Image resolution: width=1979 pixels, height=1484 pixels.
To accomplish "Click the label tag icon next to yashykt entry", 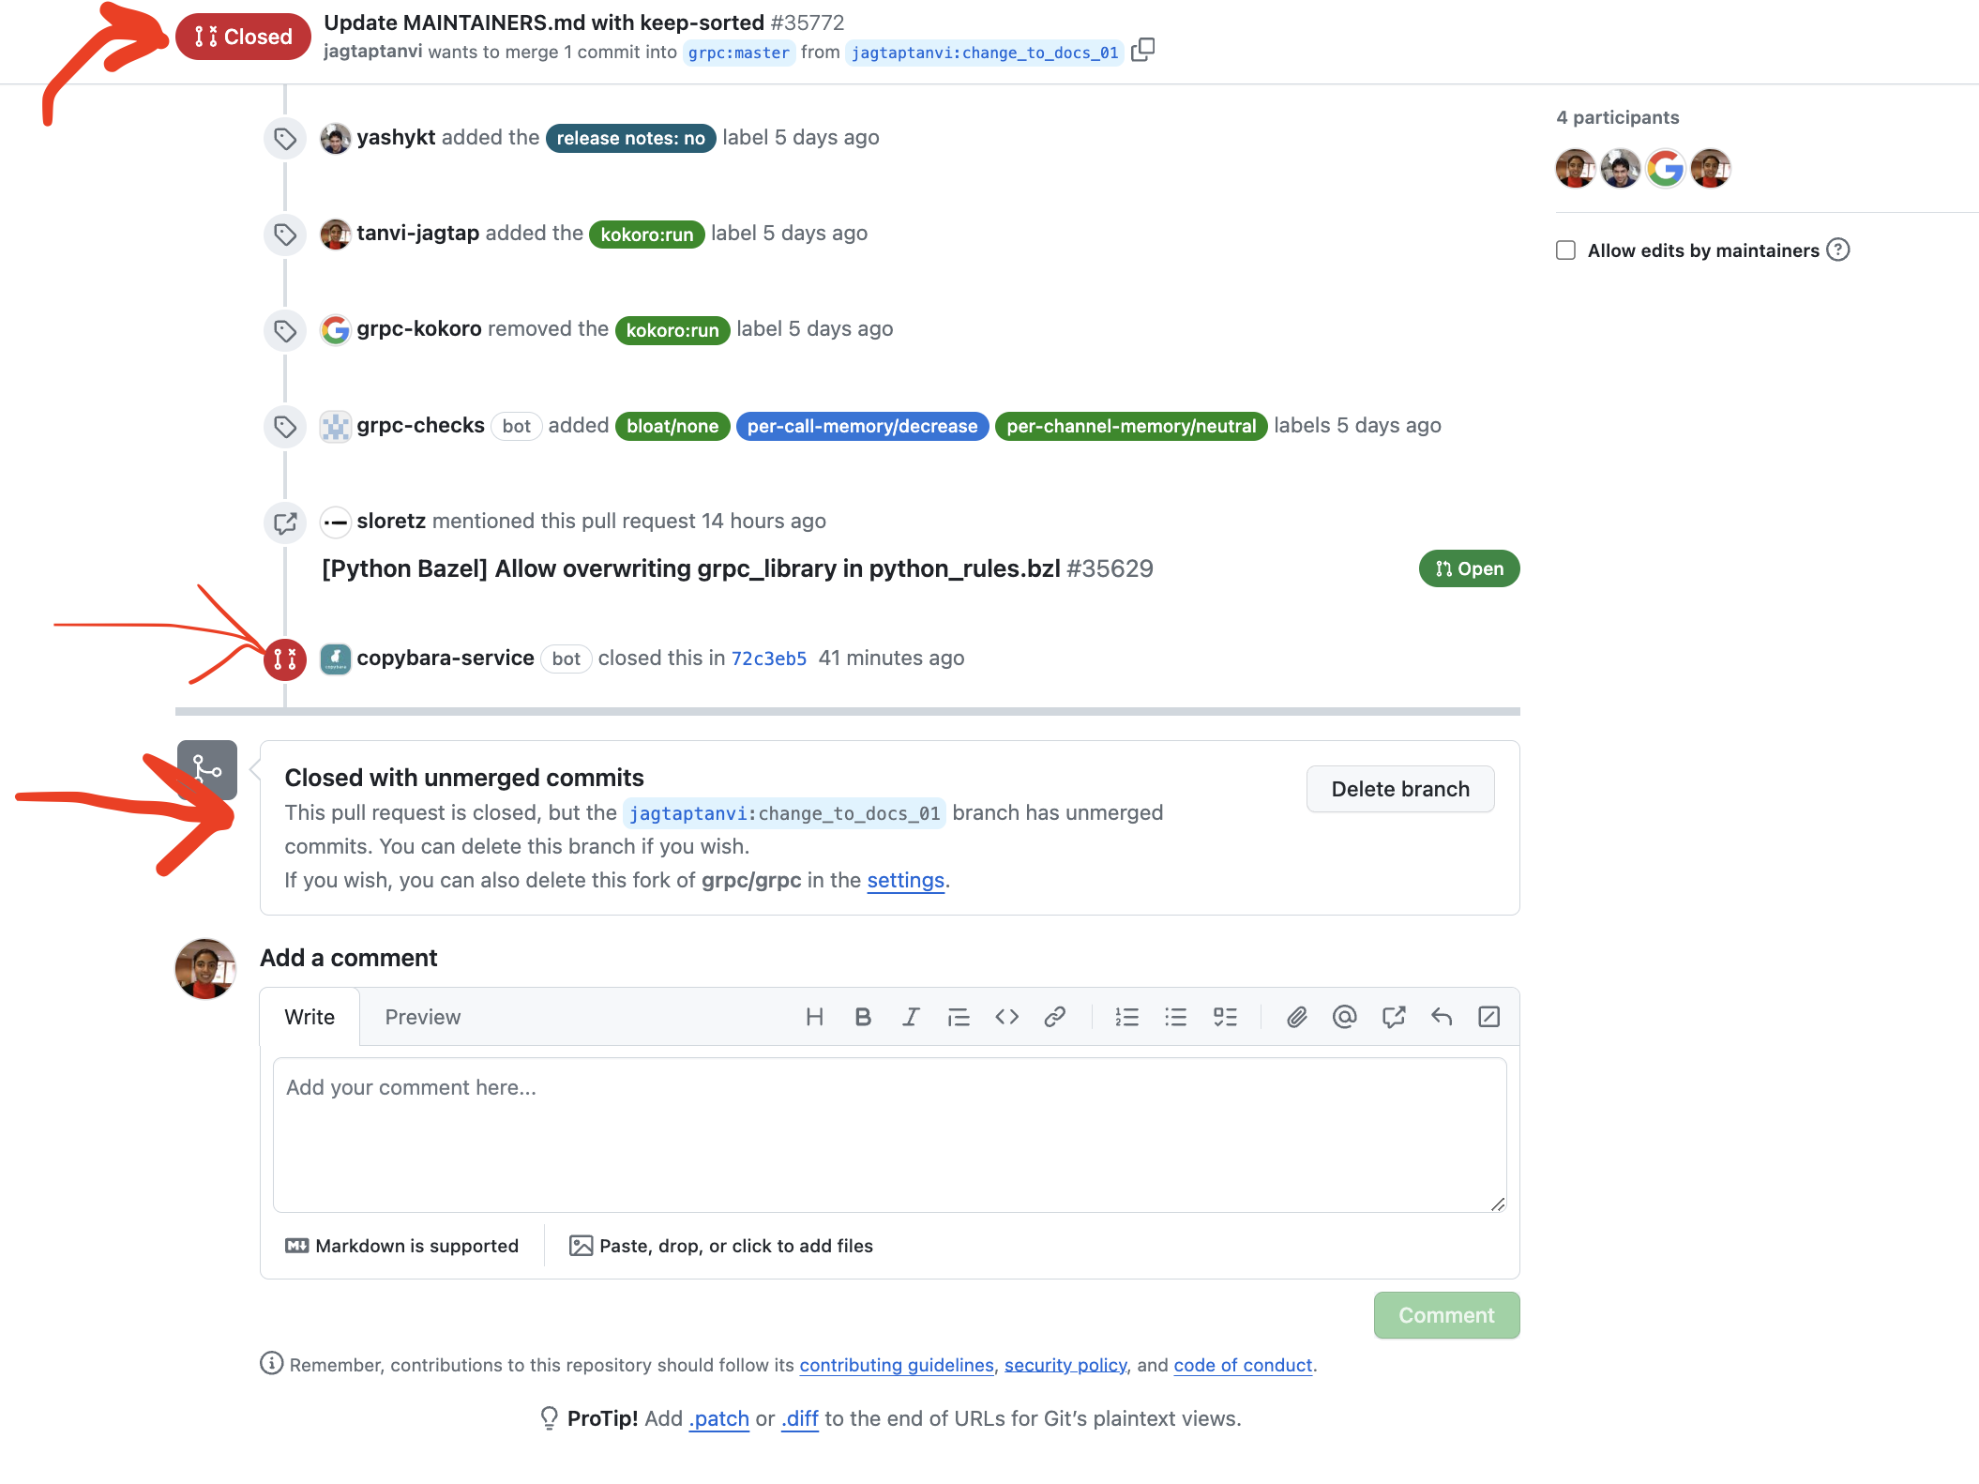I will (283, 137).
